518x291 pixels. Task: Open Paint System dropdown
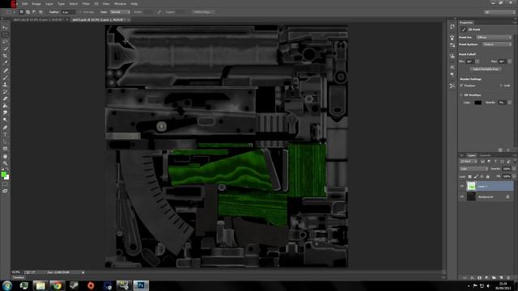pos(496,44)
